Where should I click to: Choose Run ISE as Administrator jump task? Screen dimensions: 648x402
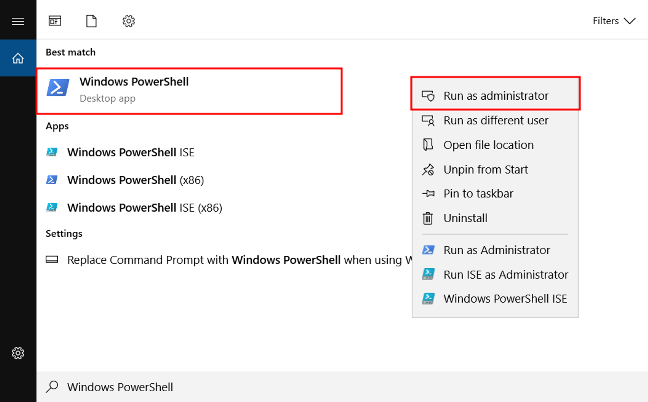point(505,274)
